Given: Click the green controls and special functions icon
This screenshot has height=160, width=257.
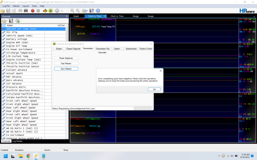Looking at the screenshot, I should point(51,11).
